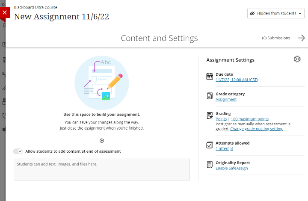This screenshot has height=201, width=308.
Task: Open assignment settings gear icon
Action: click(297, 59)
